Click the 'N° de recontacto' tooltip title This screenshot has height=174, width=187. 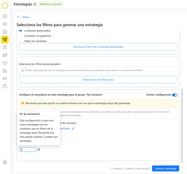(30, 114)
